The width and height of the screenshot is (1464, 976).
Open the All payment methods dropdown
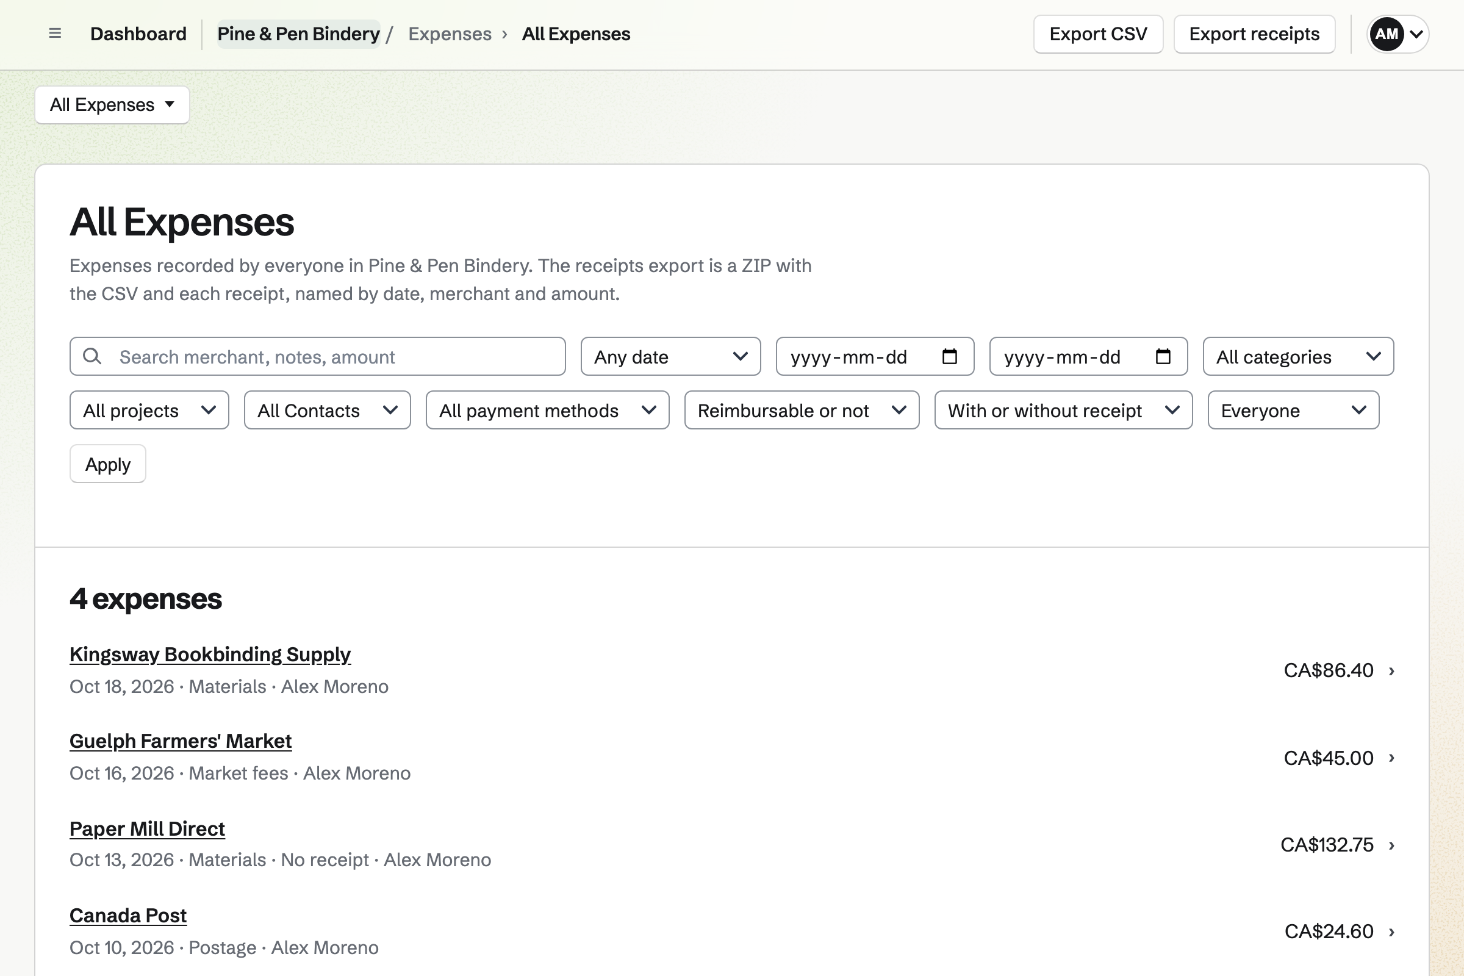click(x=547, y=410)
